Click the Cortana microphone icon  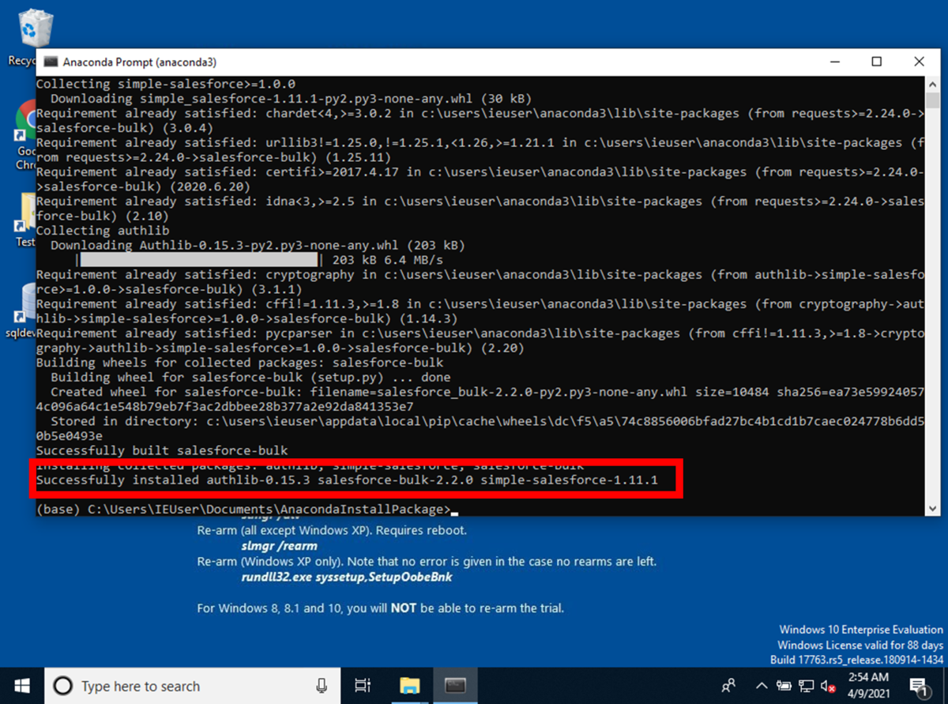pos(322,686)
